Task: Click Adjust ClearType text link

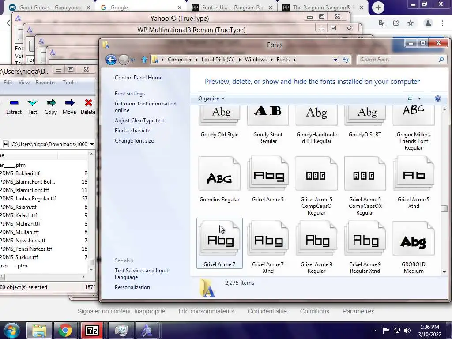Action: (x=139, y=121)
